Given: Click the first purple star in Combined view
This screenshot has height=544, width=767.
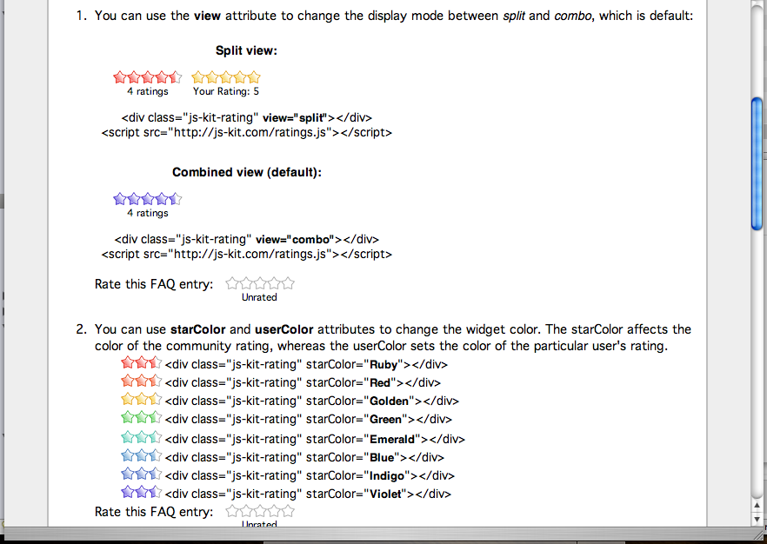Looking at the screenshot, I should click(120, 199).
